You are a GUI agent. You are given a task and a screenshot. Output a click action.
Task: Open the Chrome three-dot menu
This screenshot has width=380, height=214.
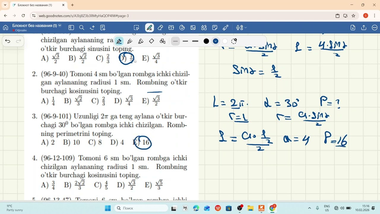[374, 16]
